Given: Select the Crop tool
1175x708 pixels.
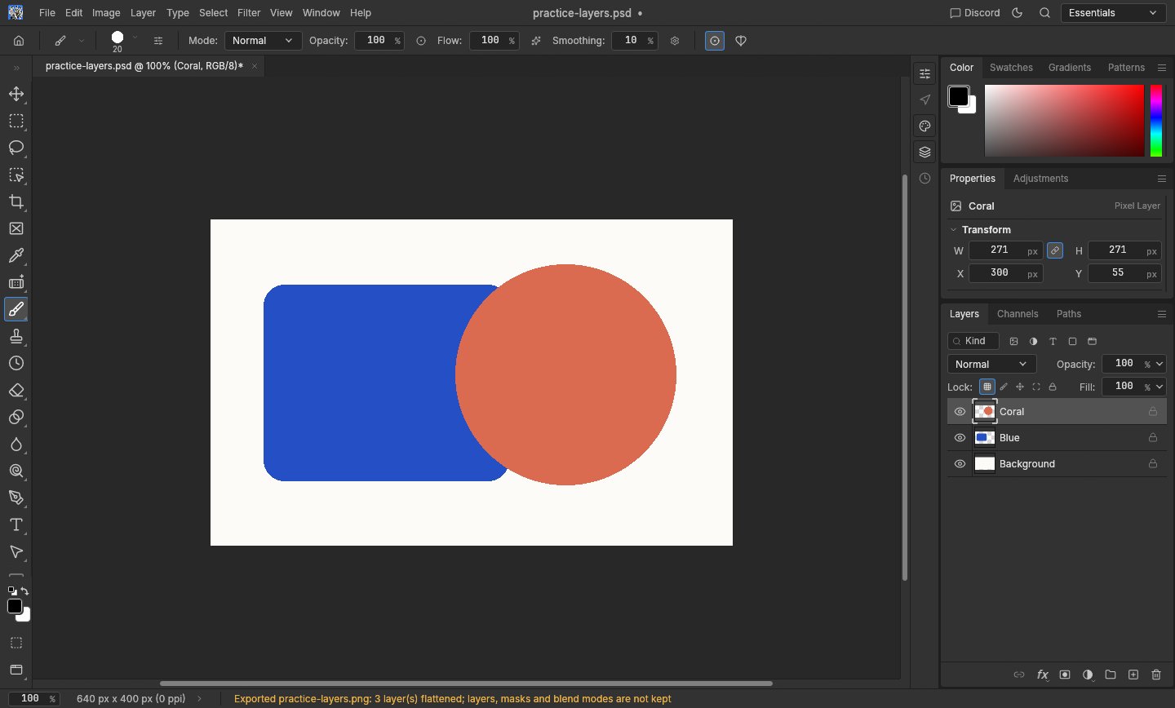Looking at the screenshot, I should 16,201.
